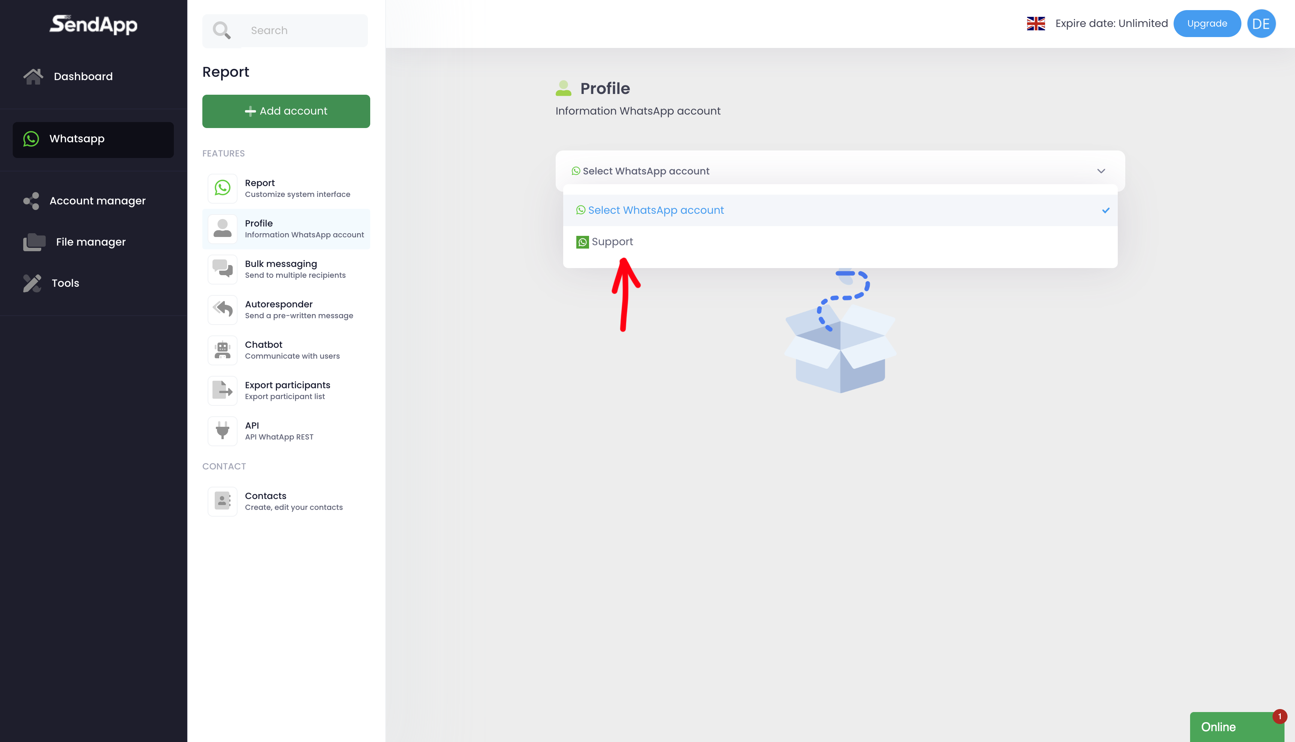Image resolution: width=1295 pixels, height=742 pixels.
Task: Collapse the Select WhatsApp account chevron
Action: (x=1101, y=171)
